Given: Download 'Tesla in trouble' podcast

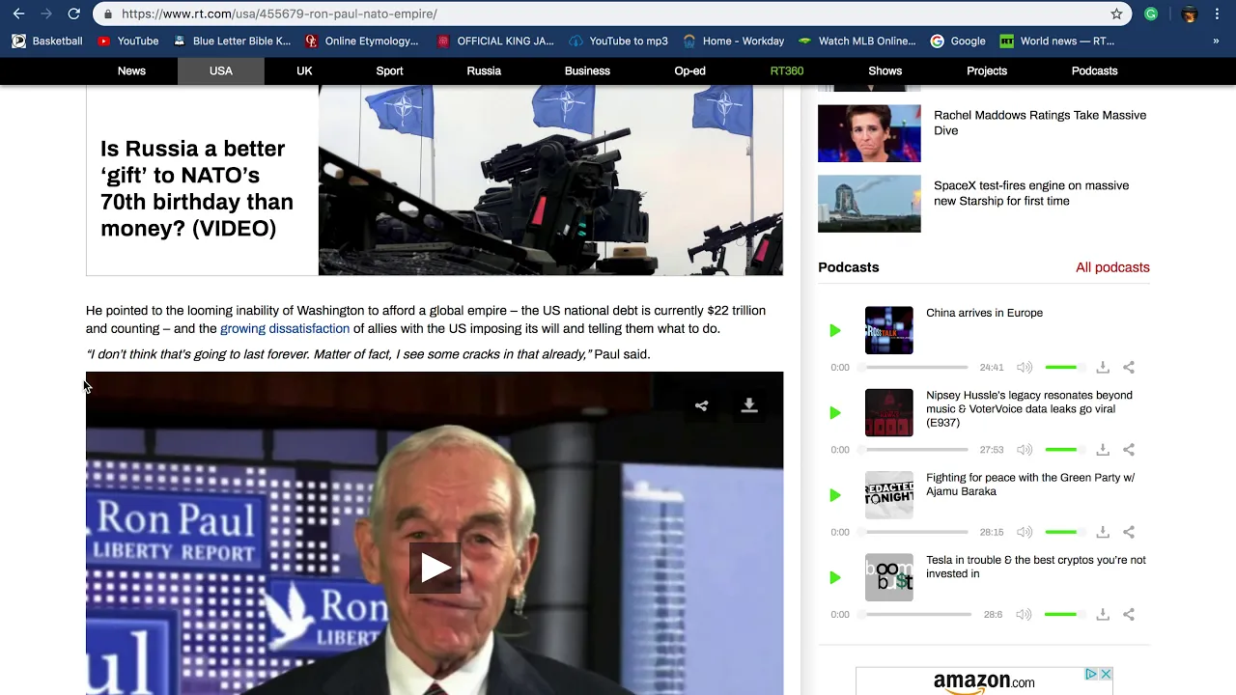Looking at the screenshot, I should [1103, 614].
